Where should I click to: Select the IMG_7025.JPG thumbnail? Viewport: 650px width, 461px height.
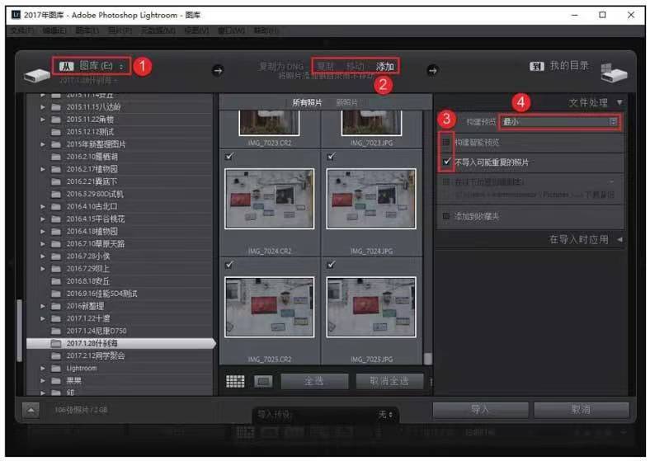coord(371,307)
